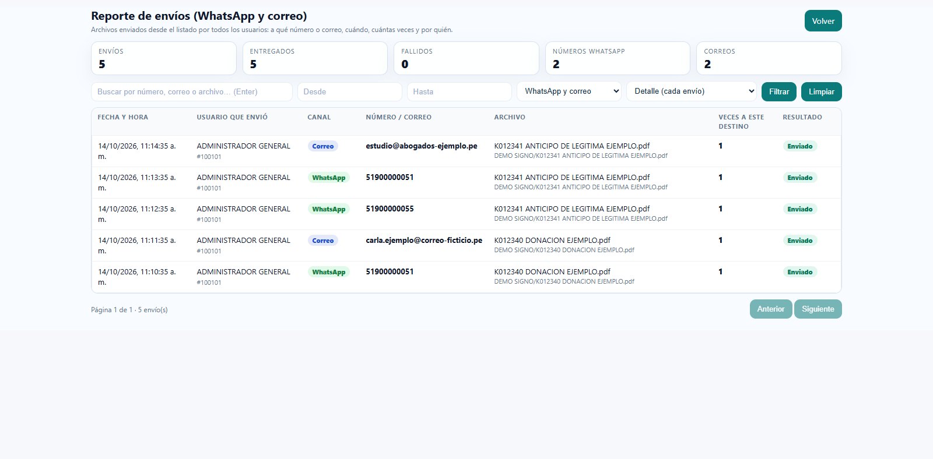Focus the search by number, email or file field

click(192, 91)
